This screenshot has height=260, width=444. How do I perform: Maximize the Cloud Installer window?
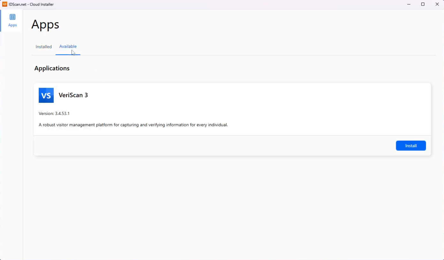tap(423, 4)
